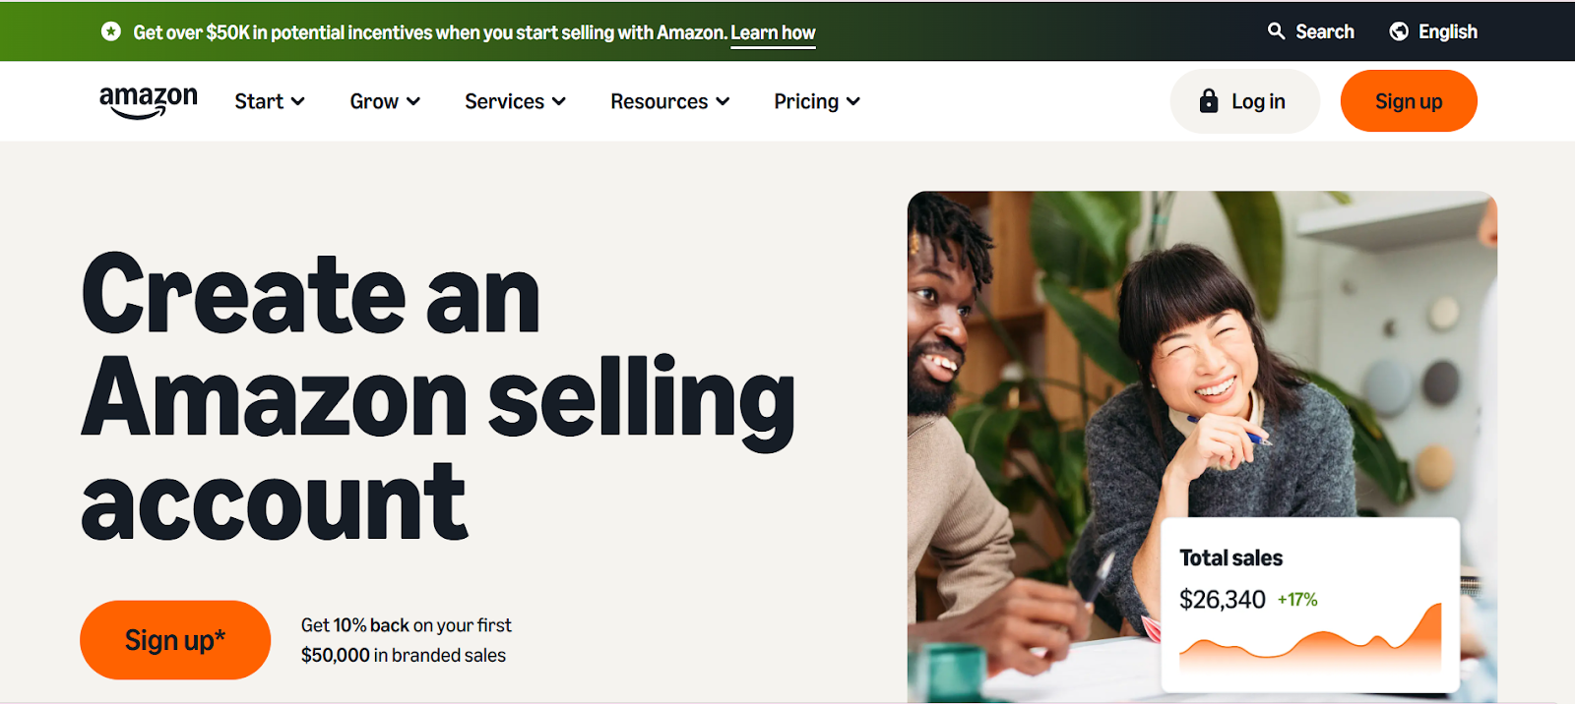This screenshot has width=1575, height=704.
Task: Click the globe language icon
Action: click(1399, 31)
